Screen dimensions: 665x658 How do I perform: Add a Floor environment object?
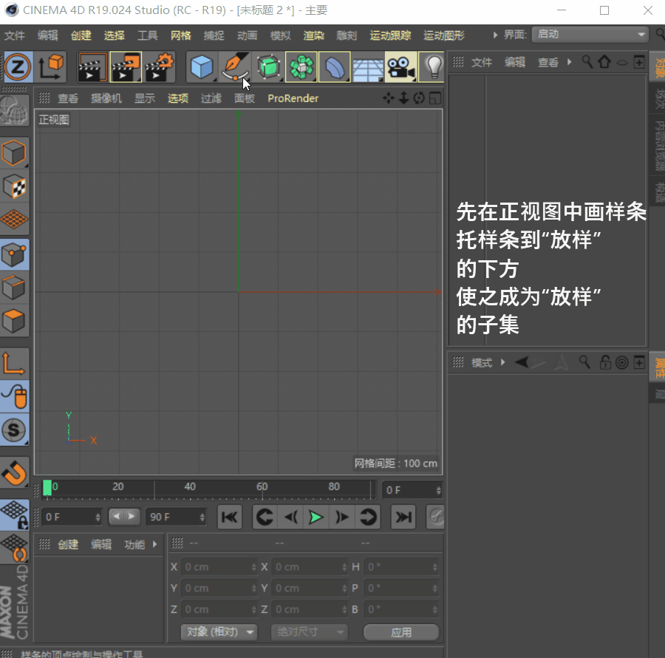[x=367, y=67]
